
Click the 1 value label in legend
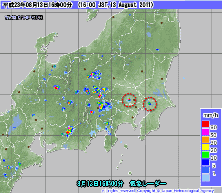[214, 173]
